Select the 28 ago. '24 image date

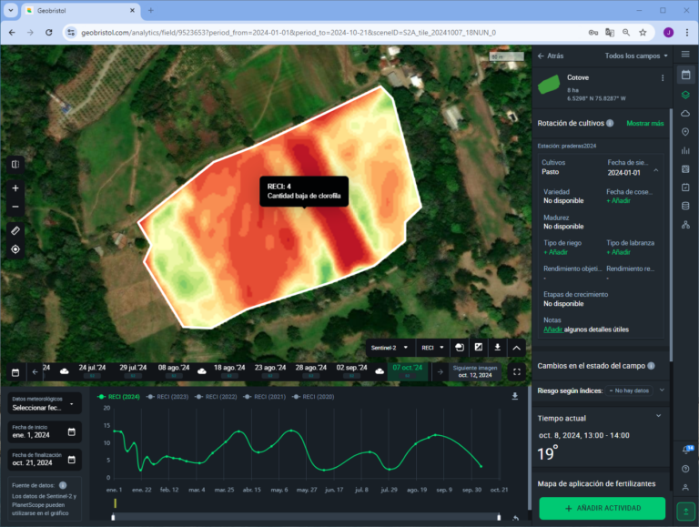[x=311, y=368]
